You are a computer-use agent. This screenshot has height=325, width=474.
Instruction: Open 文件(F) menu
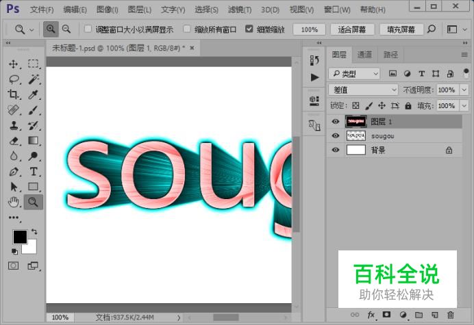coord(42,10)
